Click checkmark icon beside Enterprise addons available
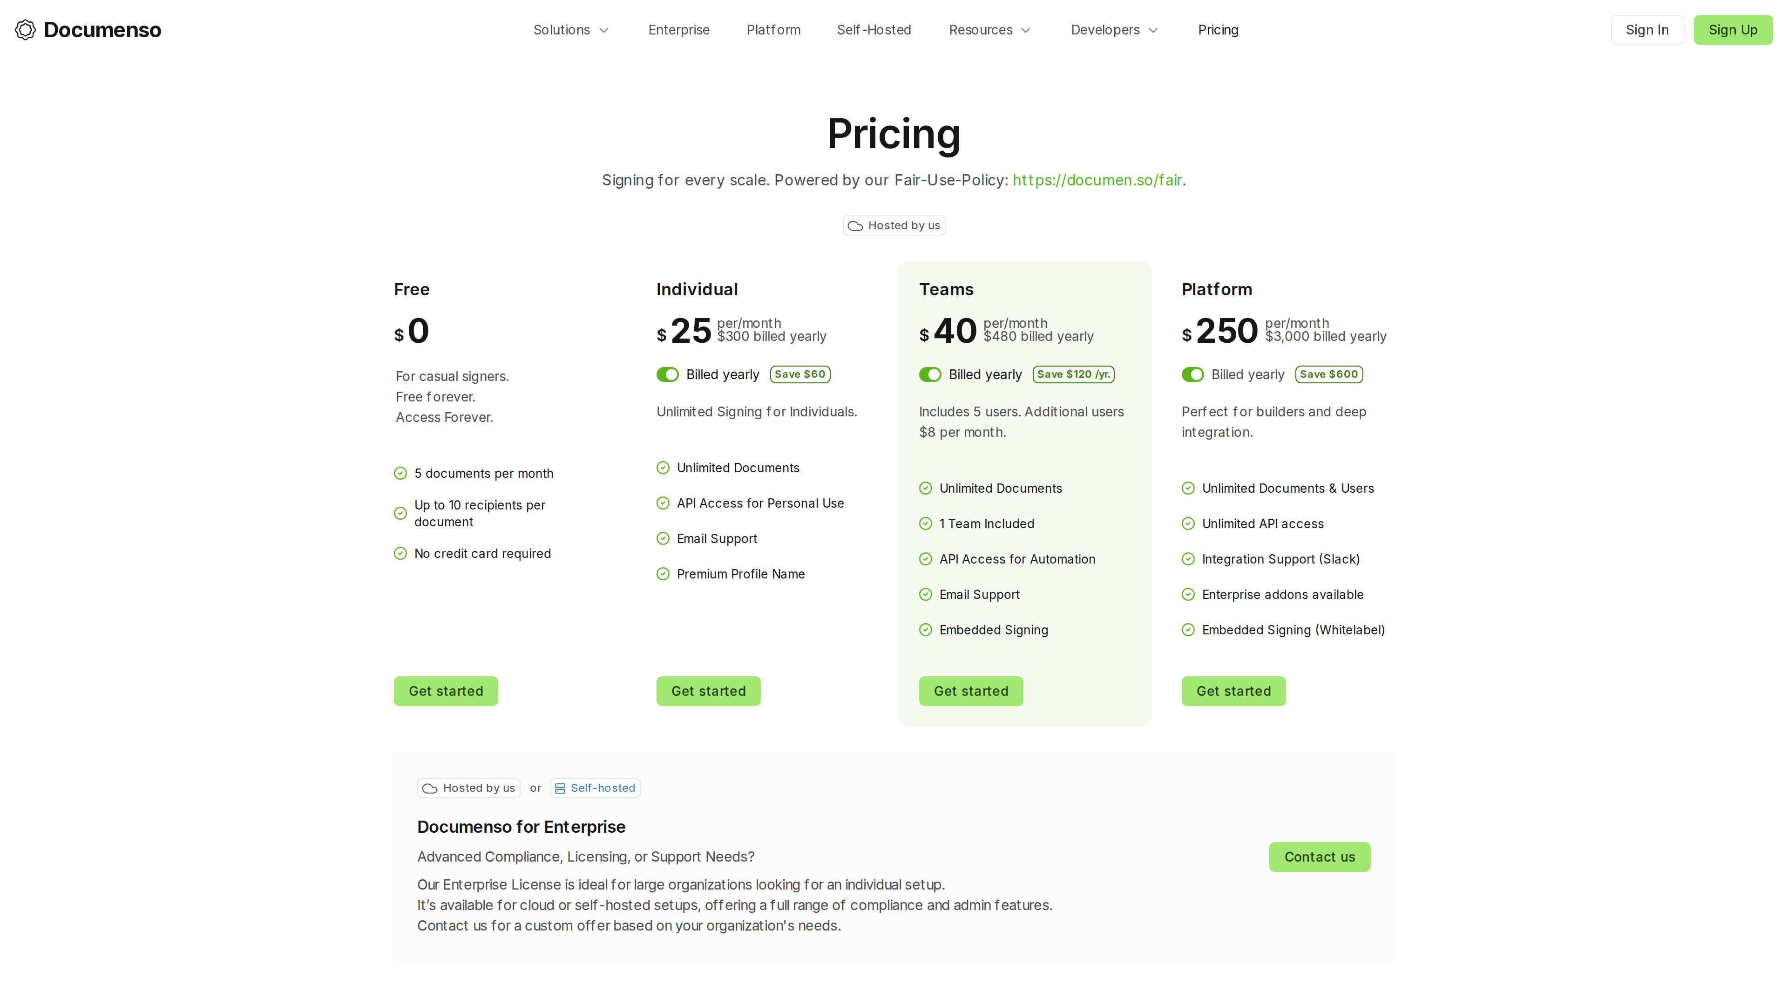The height and width of the screenshot is (1006, 1788). point(1188,595)
